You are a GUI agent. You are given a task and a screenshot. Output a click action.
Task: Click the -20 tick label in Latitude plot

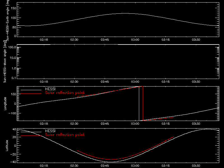pyautogui.click(x=13, y=154)
